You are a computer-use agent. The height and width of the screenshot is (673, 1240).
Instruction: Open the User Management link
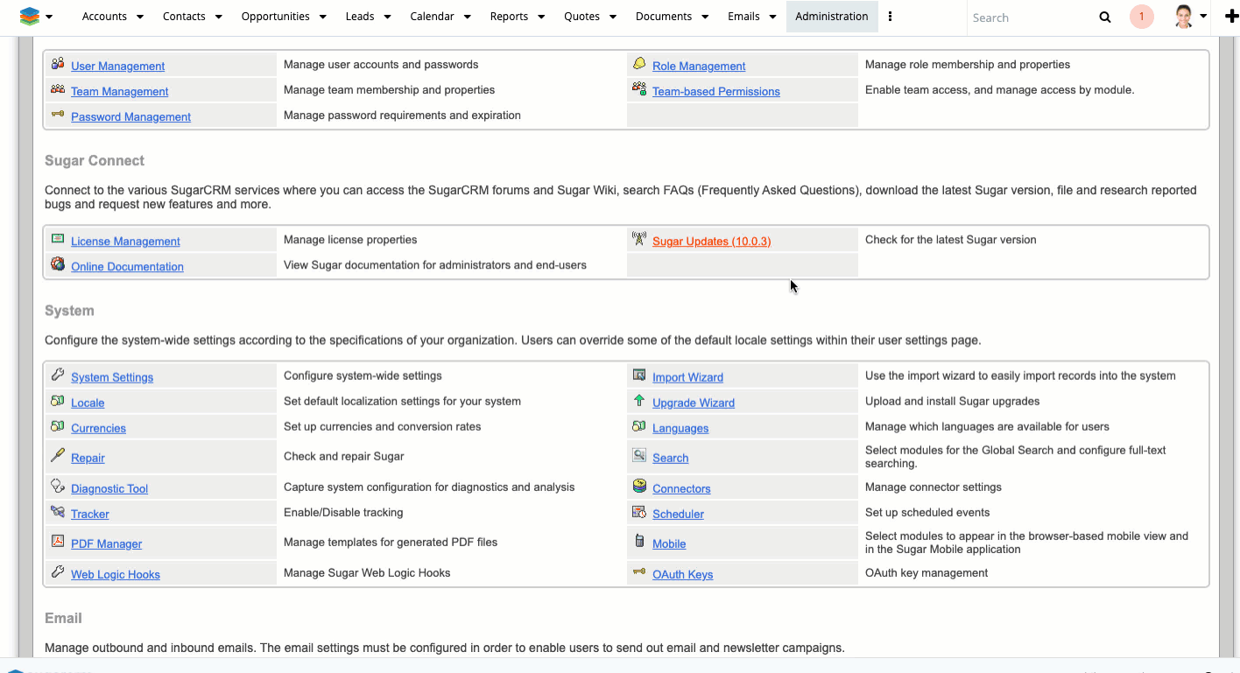tap(117, 67)
